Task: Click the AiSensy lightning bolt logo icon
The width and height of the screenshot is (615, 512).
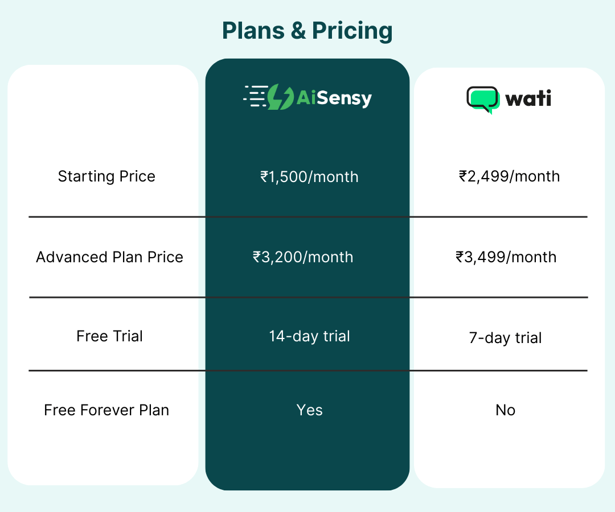Action: 281,97
